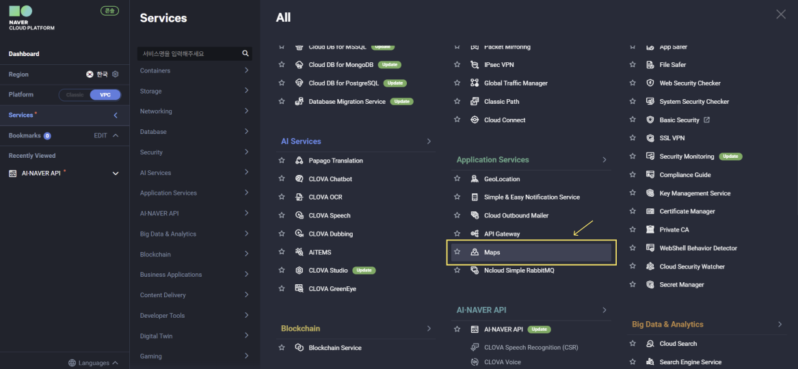This screenshot has width=798, height=369.
Task: Click the Naver Cloud Platform logo
Action: click(x=31, y=18)
